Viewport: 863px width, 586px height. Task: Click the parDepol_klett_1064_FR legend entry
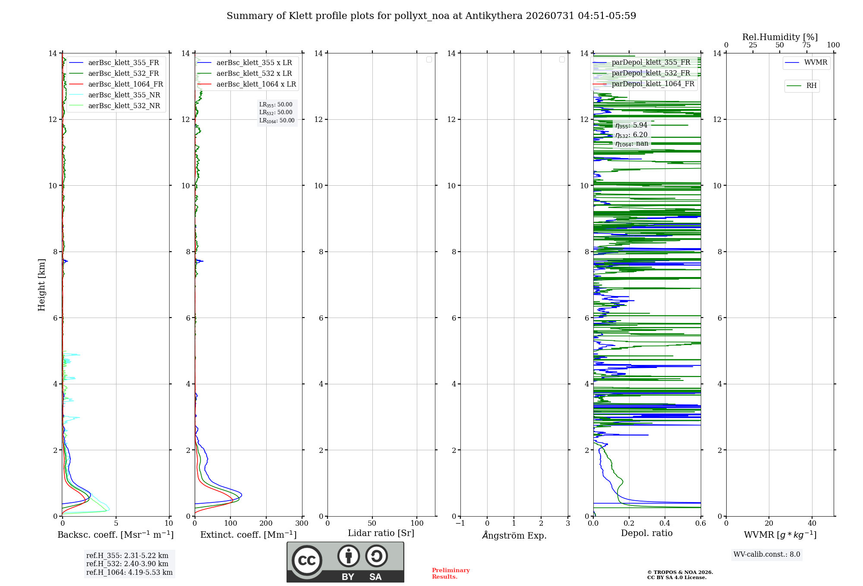(x=644, y=84)
